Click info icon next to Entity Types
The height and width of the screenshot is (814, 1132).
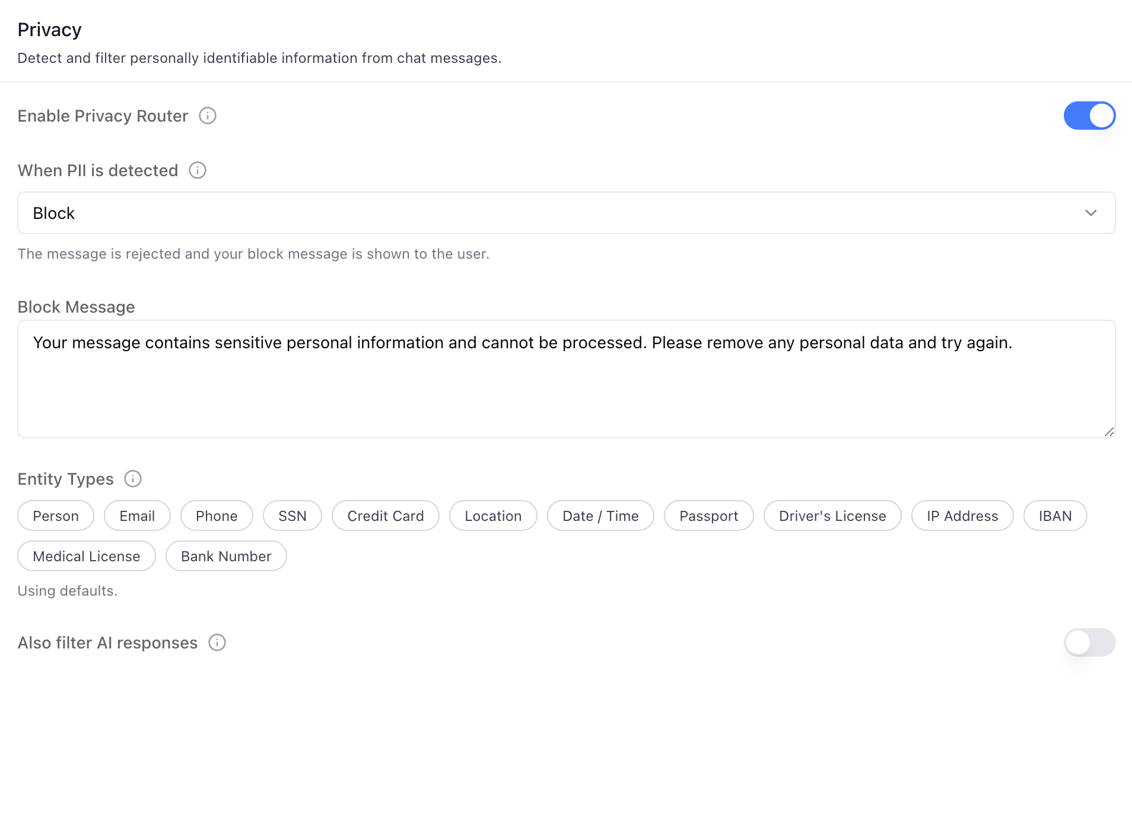click(x=133, y=479)
